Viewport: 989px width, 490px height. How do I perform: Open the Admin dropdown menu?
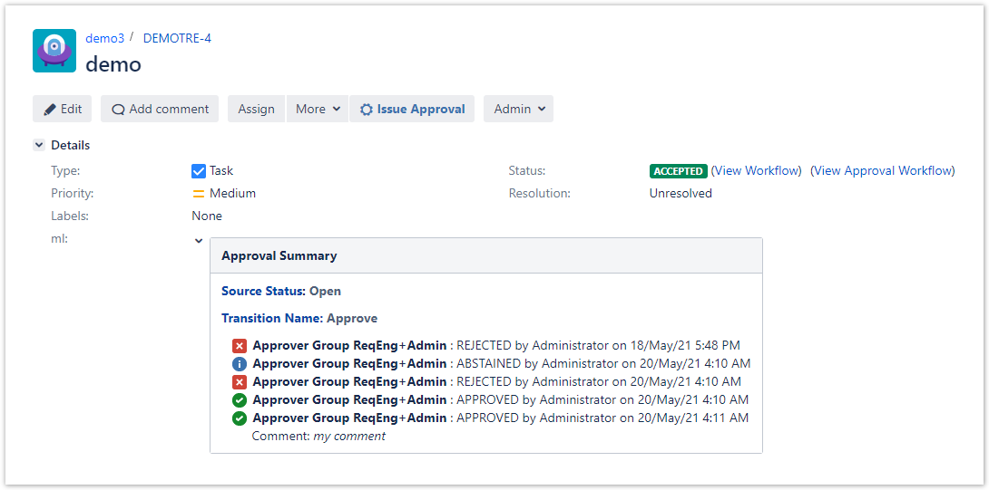[518, 109]
